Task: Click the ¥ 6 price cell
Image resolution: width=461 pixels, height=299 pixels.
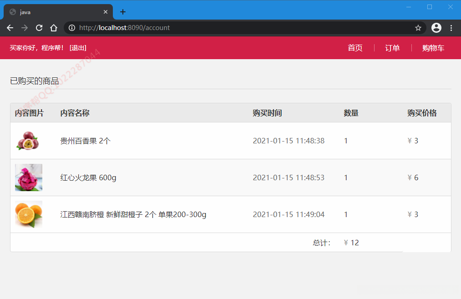Action: (x=413, y=177)
